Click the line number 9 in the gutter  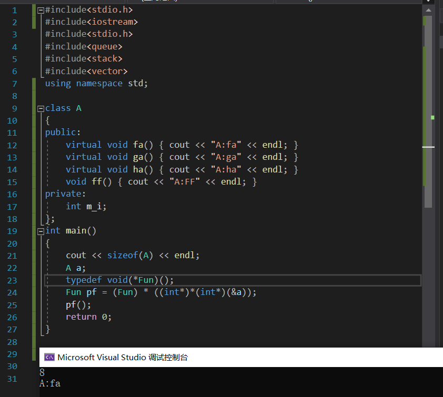click(x=14, y=108)
